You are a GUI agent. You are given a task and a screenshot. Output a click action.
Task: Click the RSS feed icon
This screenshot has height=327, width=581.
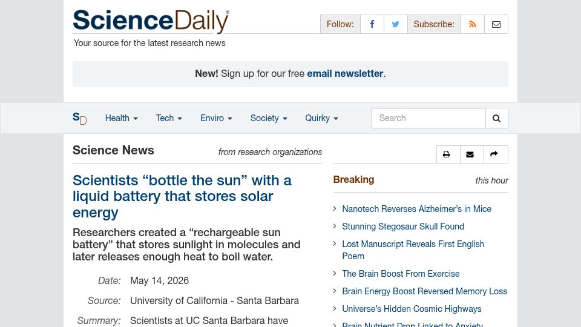(473, 24)
